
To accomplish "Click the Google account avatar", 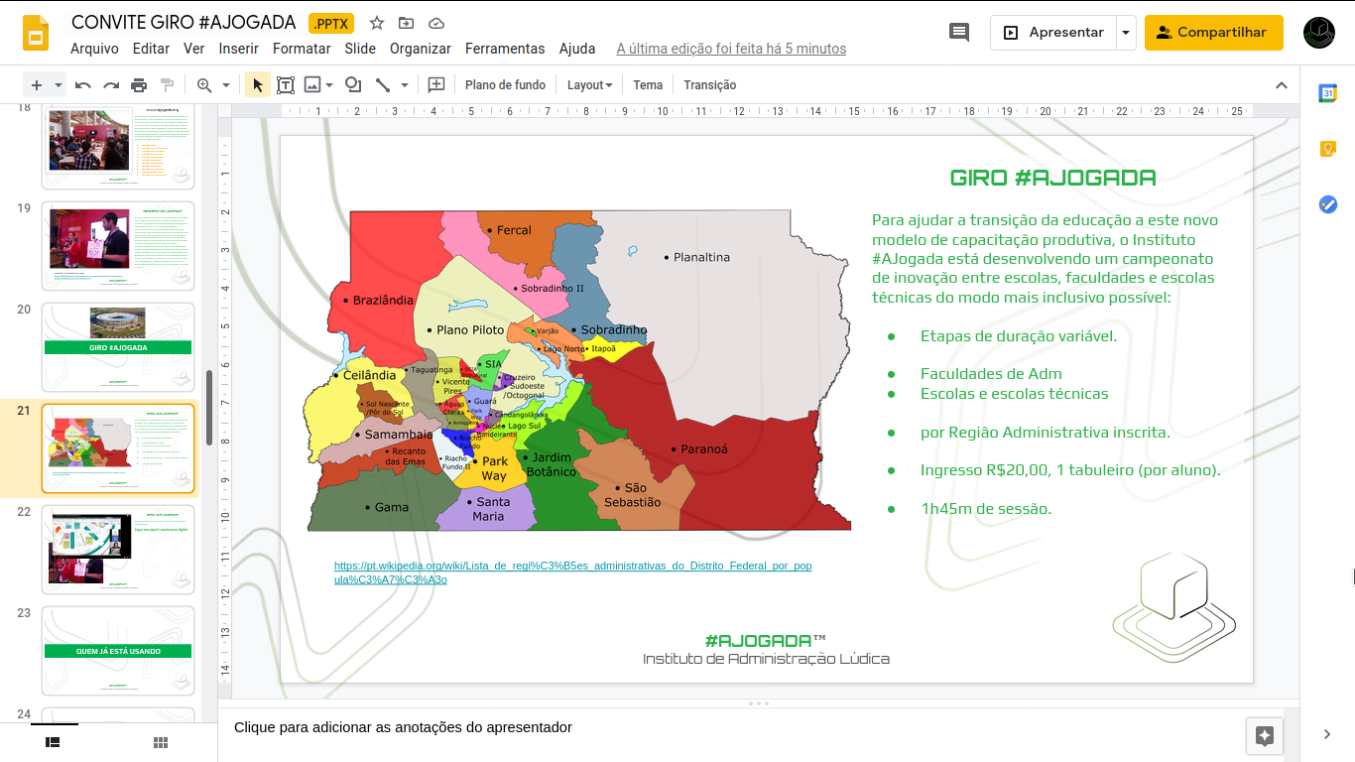I will 1319,32.
